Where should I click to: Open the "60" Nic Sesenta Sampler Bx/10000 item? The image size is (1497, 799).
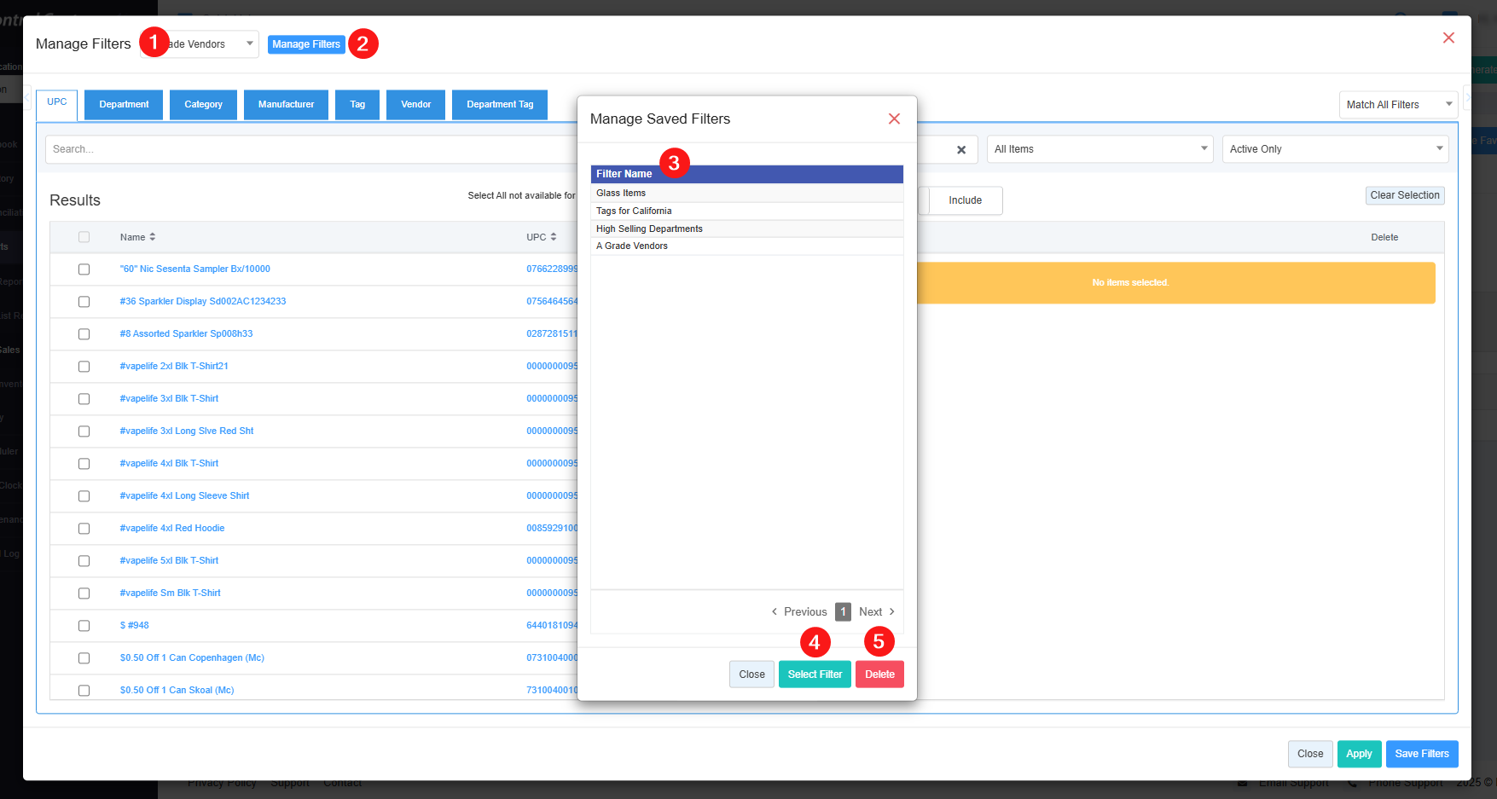click(x=194, y=269)
